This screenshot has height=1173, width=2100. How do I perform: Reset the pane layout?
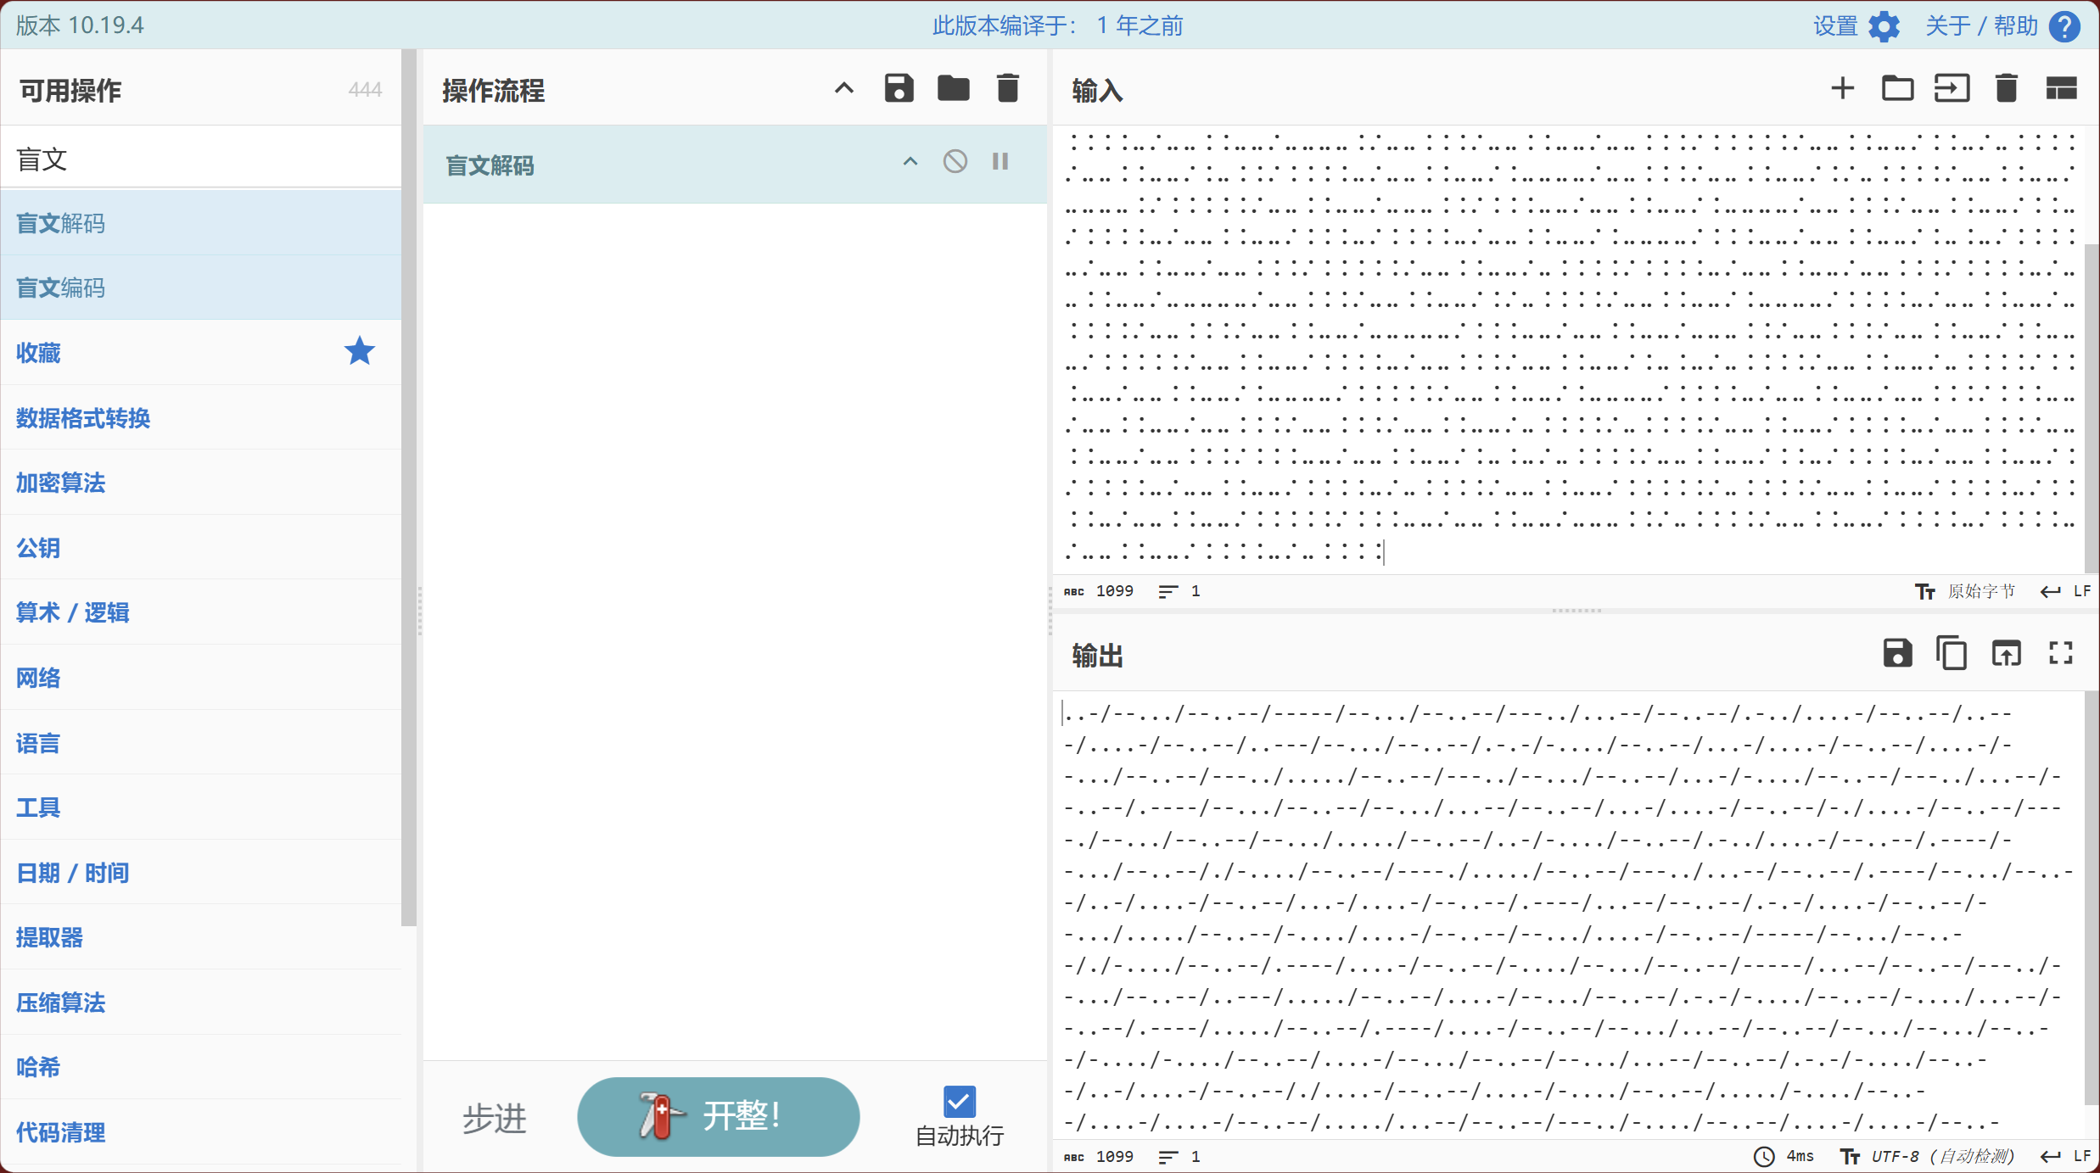[x=2061, y=88]
